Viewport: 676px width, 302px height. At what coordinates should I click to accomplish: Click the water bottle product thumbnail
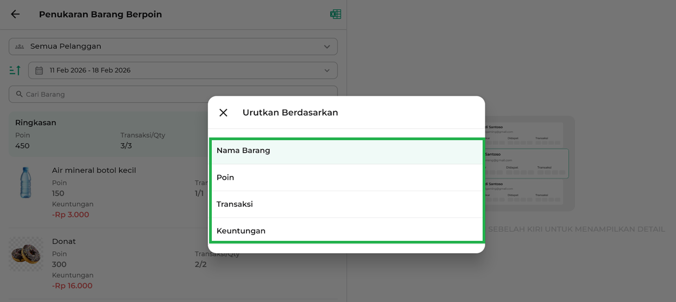[x=25, y=182]
